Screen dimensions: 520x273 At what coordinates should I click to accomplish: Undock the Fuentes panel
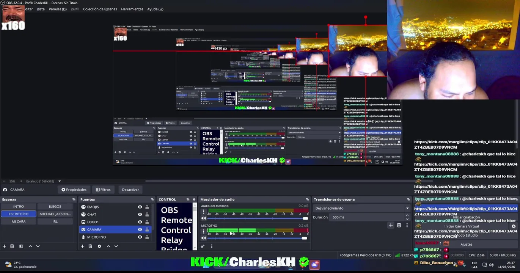pyautogui.click(x=152, y=199)
